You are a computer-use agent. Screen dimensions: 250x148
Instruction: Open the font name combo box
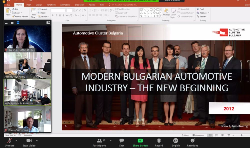(x=59, y=10)
